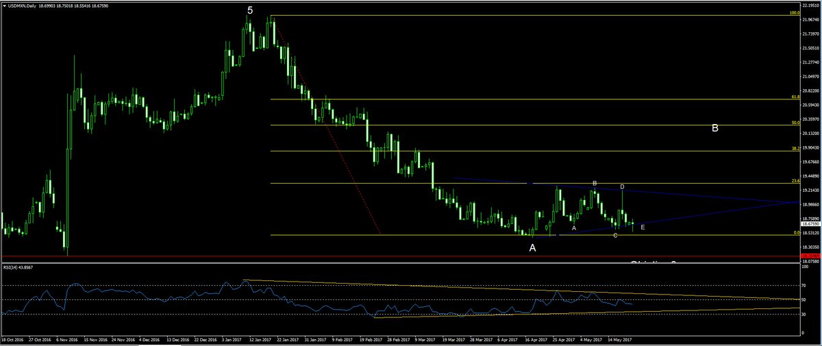Image resolution: width=822 pixels, height=346 pixels.
Task: Select the USDMXN,Daily chart title text
Action: coord(22,5)
